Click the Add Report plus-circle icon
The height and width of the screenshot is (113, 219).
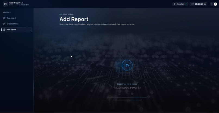(x=4, y=30)
